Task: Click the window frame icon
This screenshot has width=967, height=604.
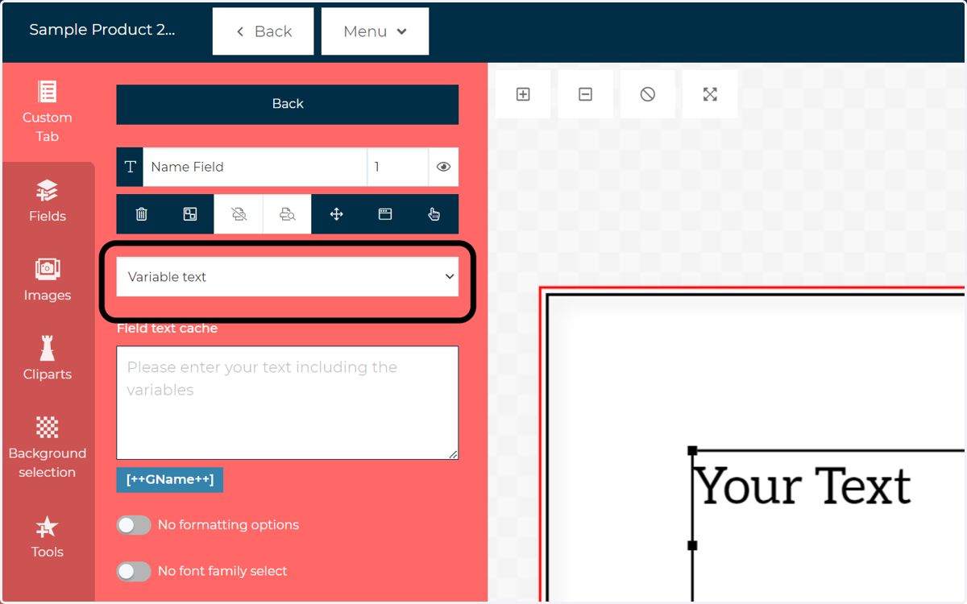Action: pos(385,214)
